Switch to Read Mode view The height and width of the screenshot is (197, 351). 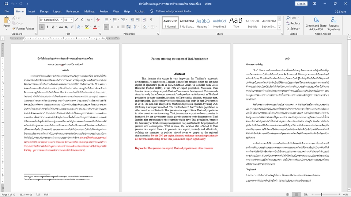[288, 194]
